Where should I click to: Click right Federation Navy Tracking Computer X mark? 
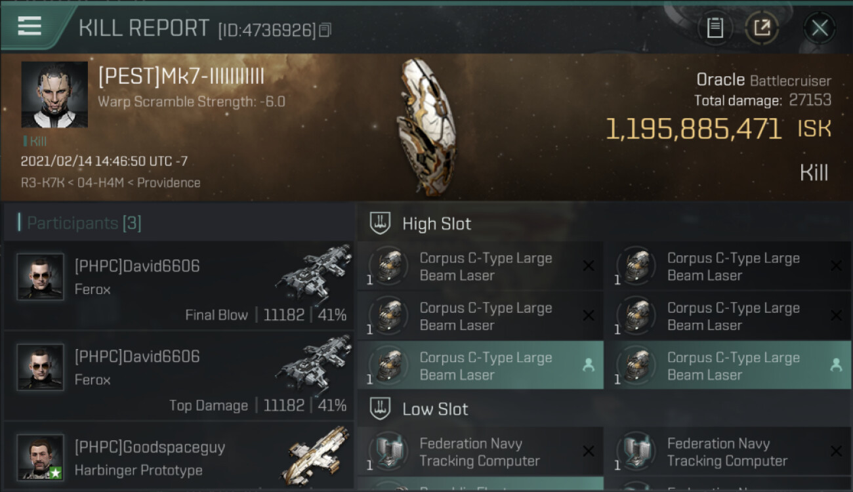click(x=835, y=451)
